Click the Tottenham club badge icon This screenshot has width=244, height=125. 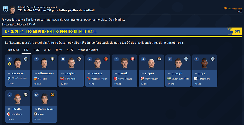point(196,79)
